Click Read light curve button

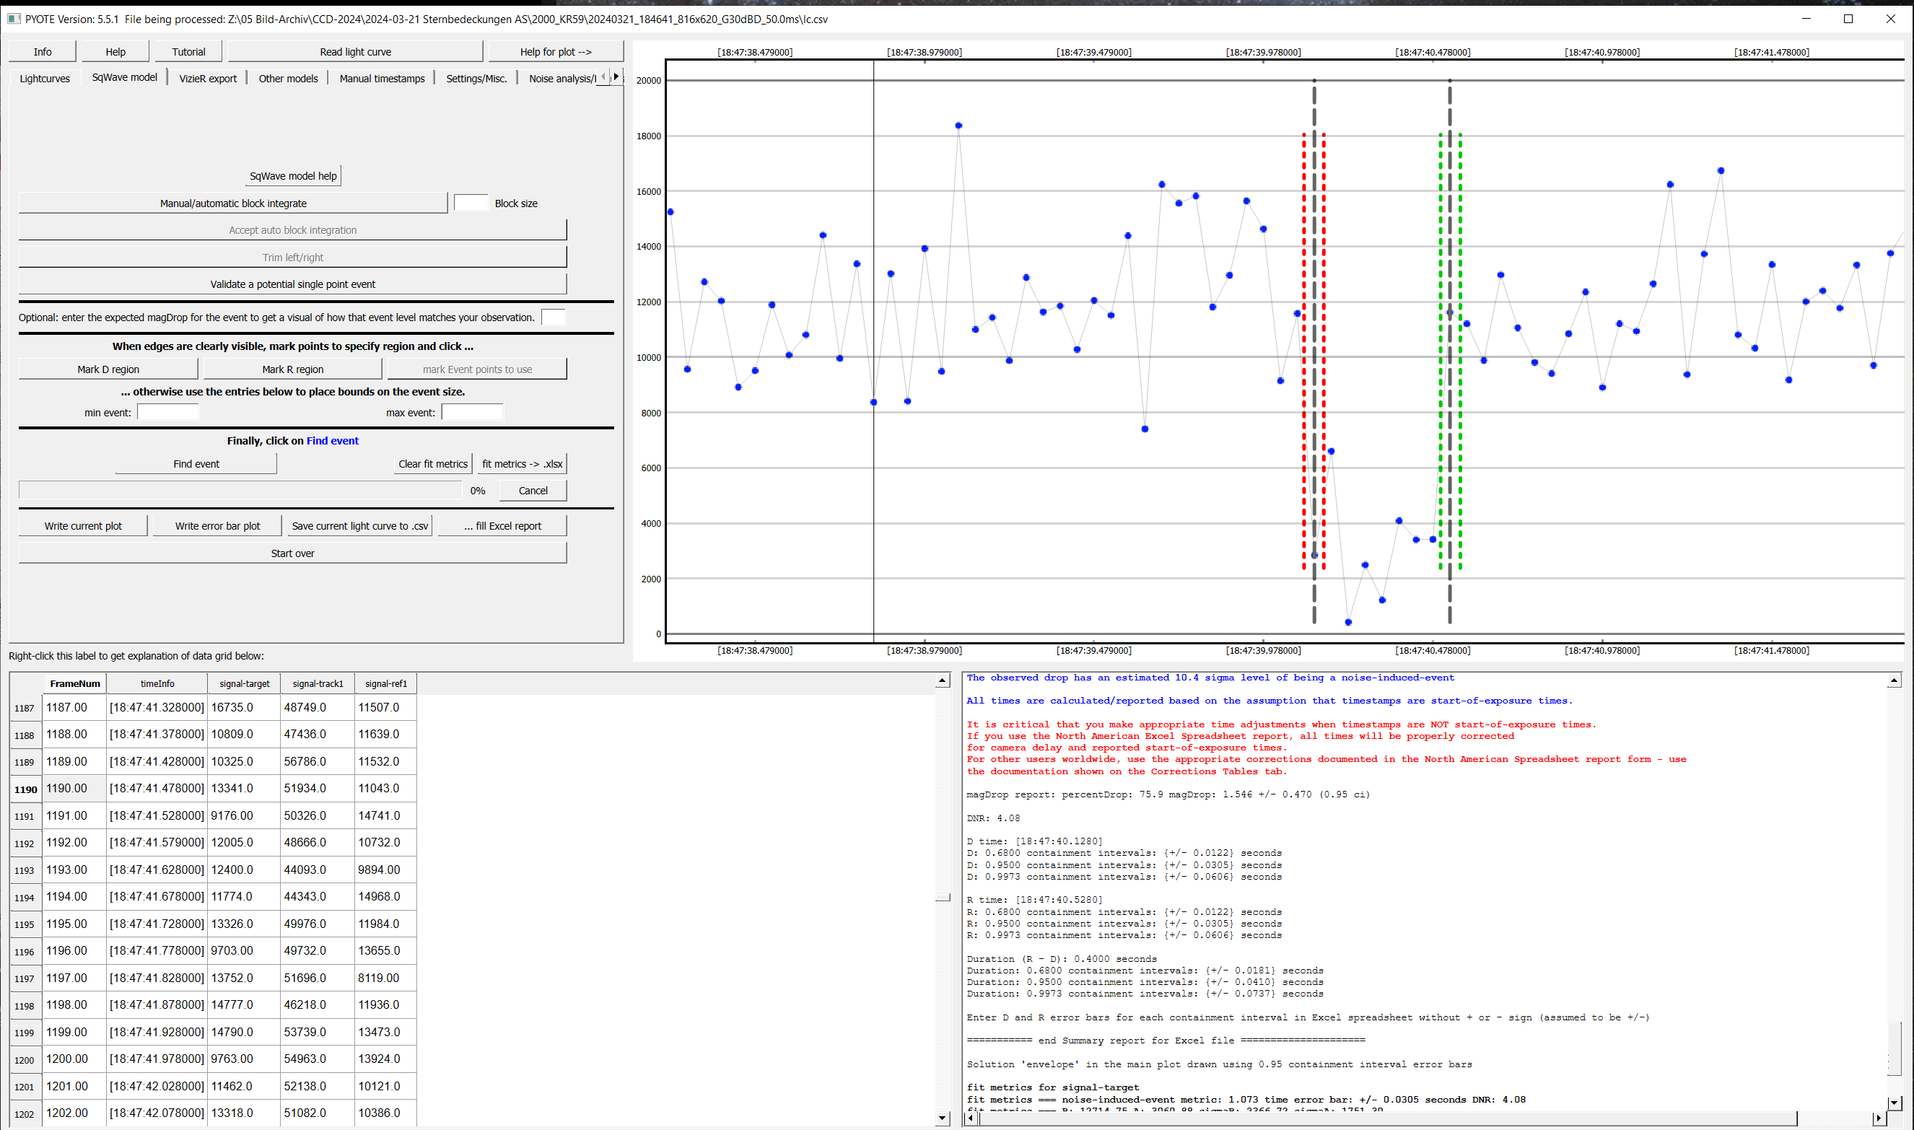(x=355, y=52)
